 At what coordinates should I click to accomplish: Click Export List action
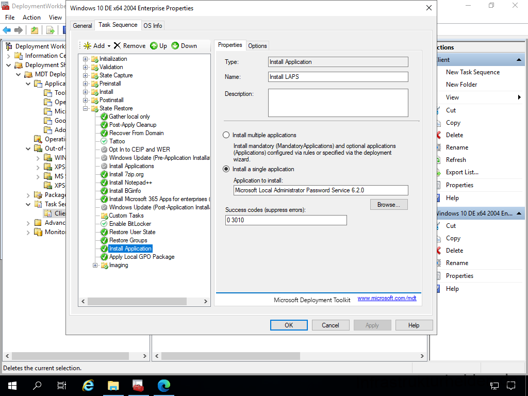462,172
